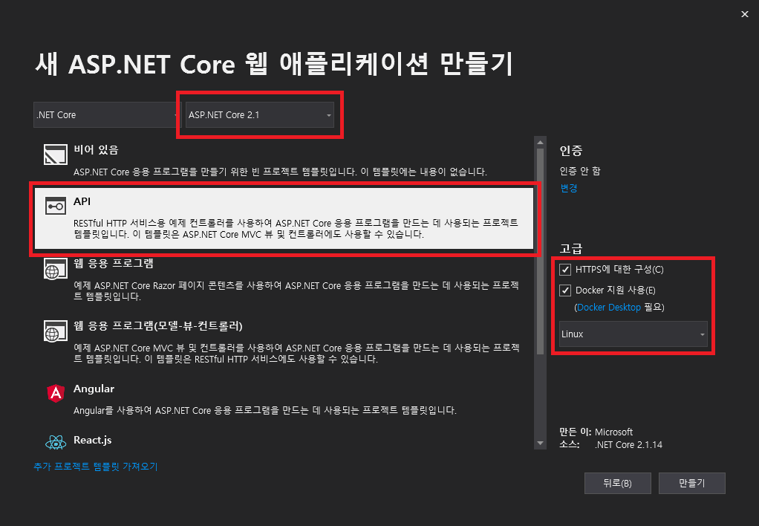Open the Docker Desktop link
Screen dimensions: 759x526
608,308
